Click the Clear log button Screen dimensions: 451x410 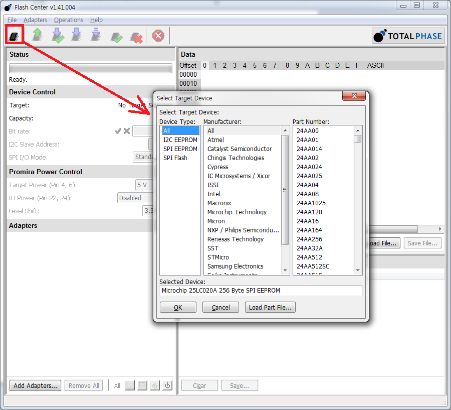point(199,385)
